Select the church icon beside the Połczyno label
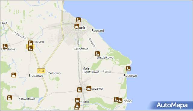Viewport: 193px width, 111px height. (x=30, y=43)
